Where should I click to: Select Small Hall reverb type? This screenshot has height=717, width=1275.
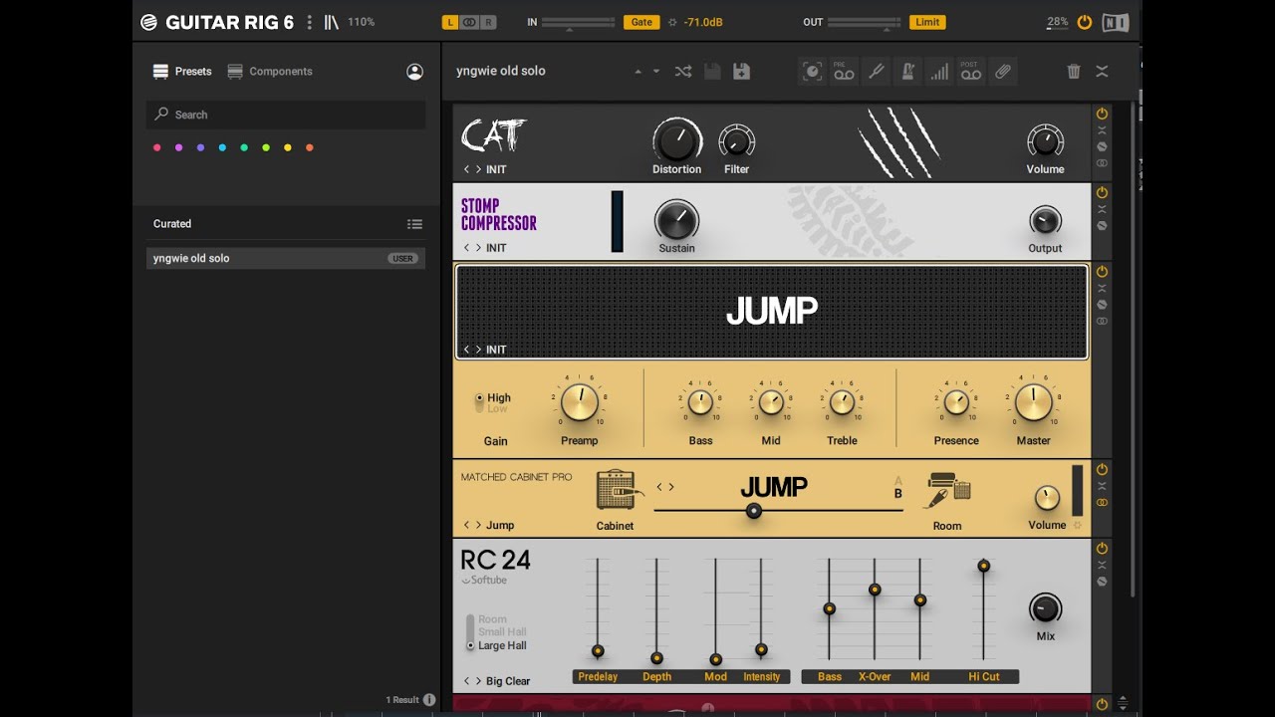coord(502,632)
